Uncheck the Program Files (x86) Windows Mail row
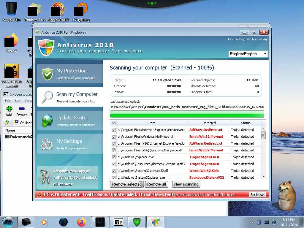 (x=114, y=150)
